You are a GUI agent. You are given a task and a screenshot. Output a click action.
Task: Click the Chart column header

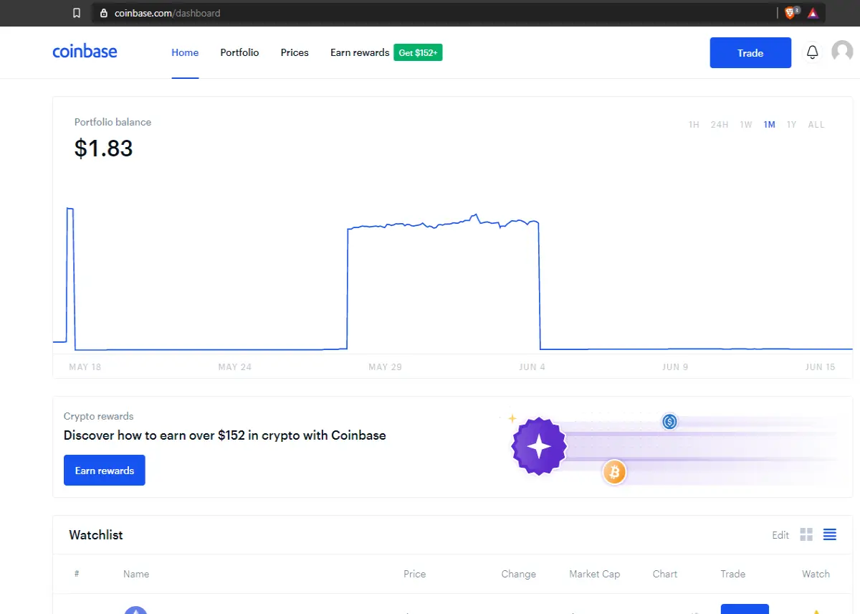[665, 574]
